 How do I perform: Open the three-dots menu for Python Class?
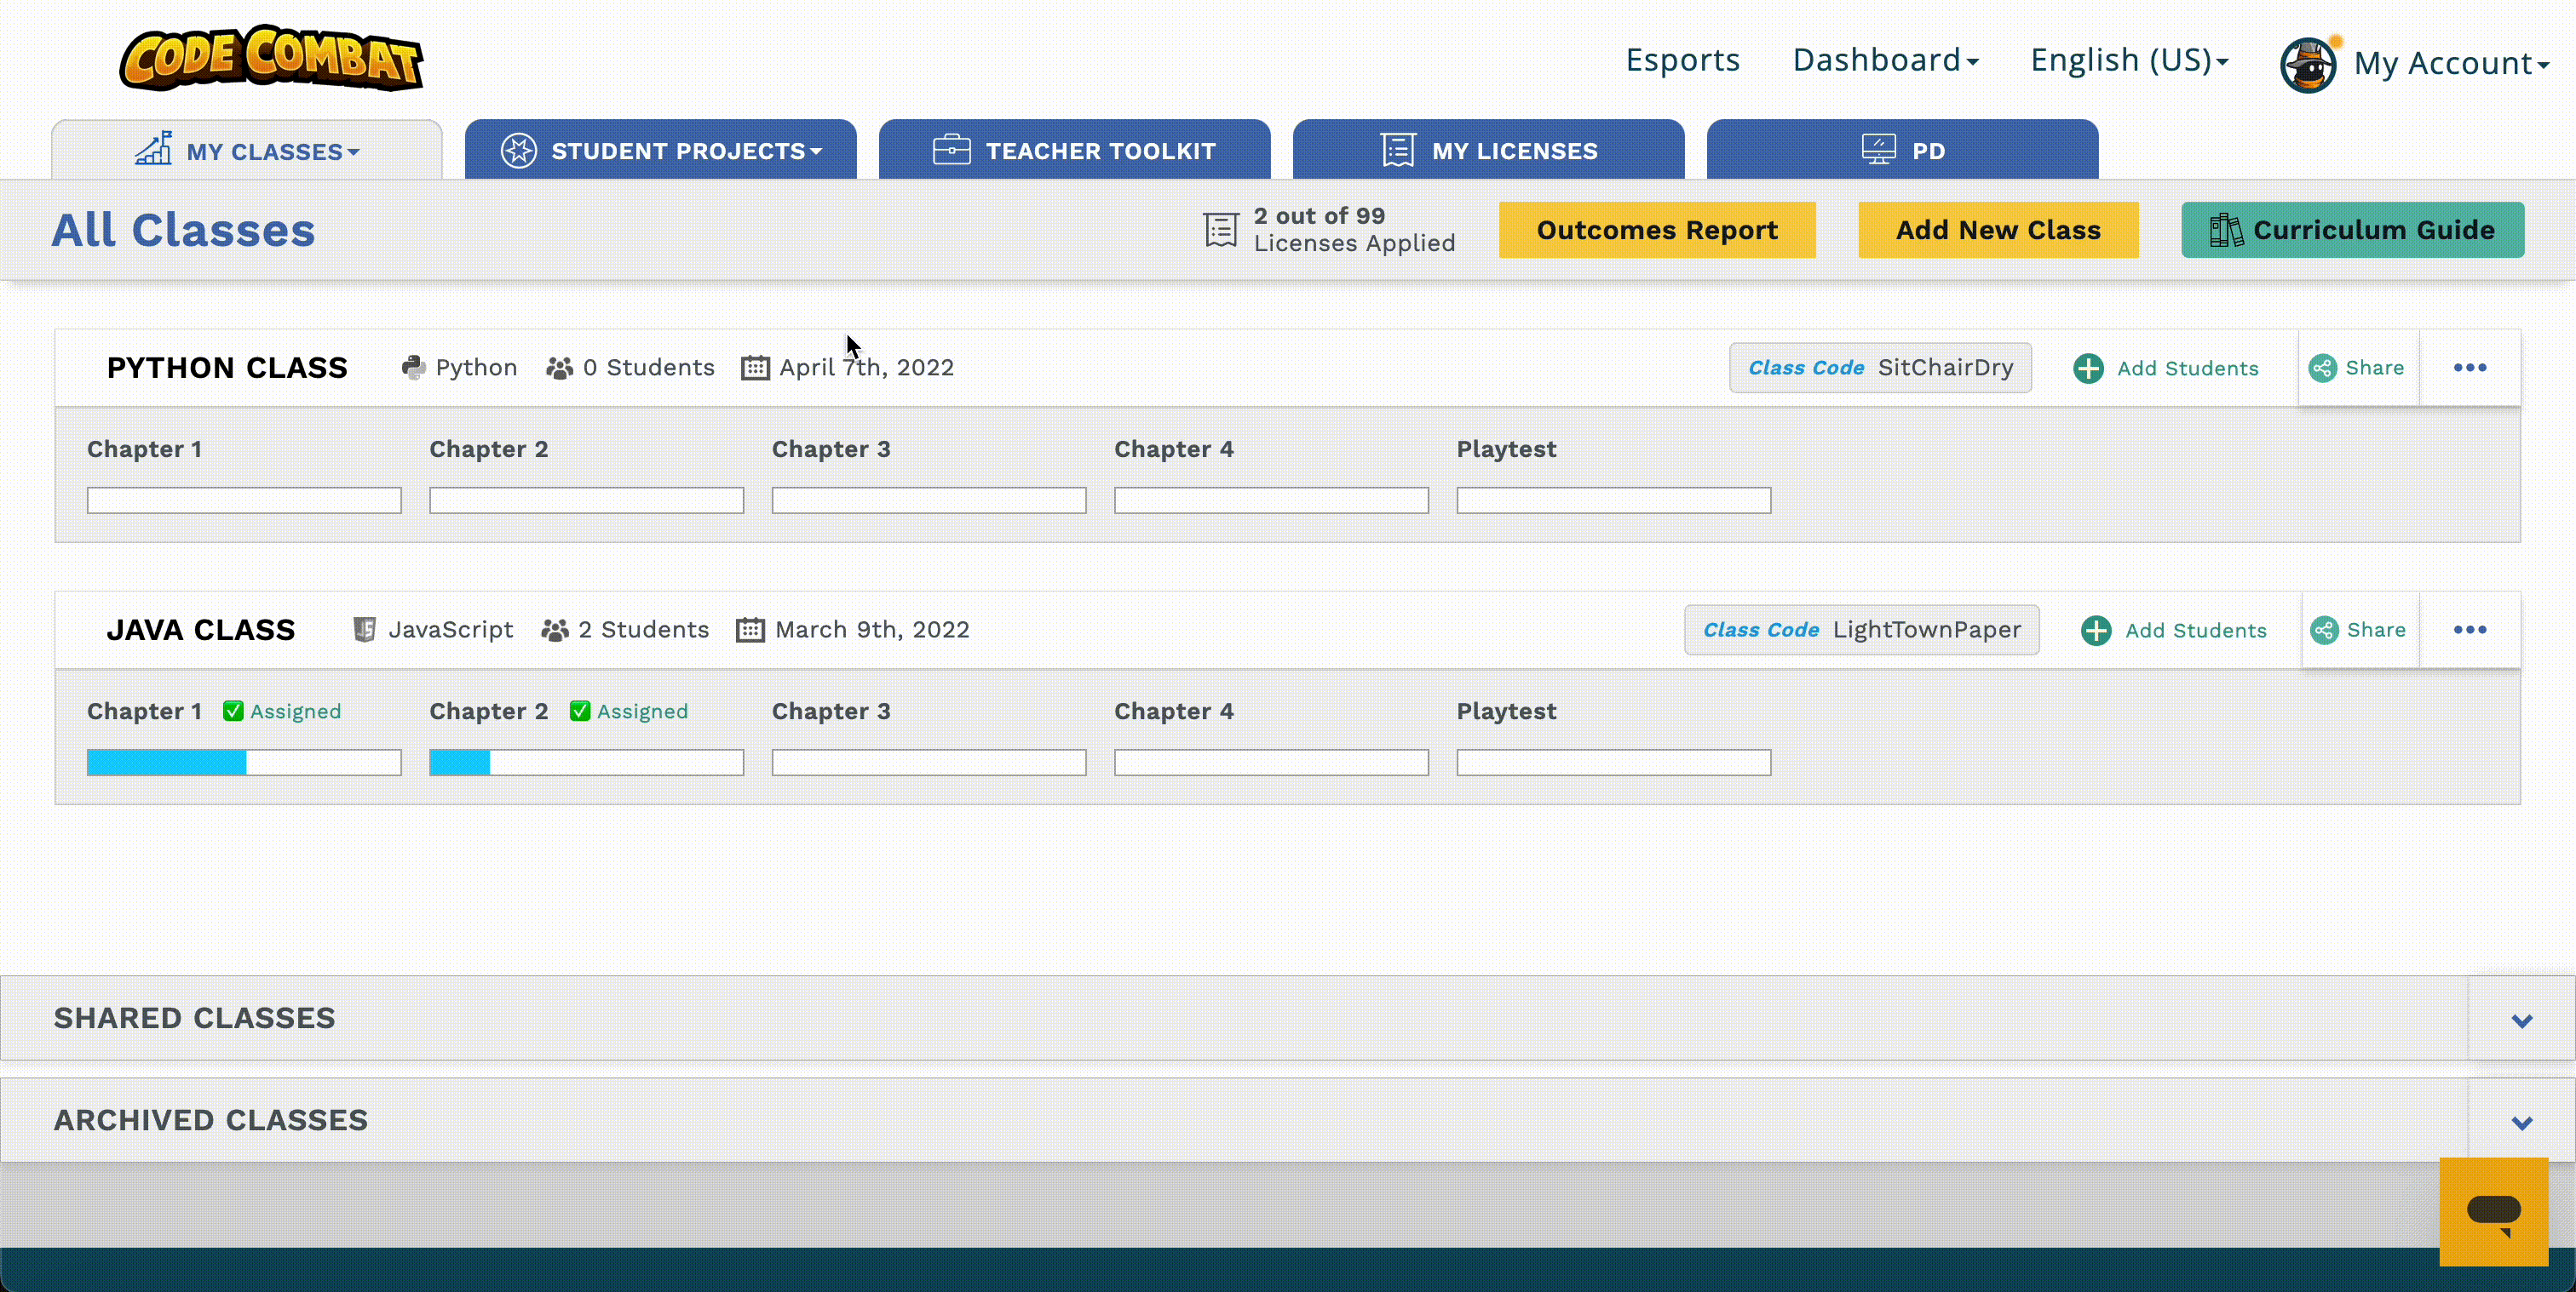(x=2469, y=368)
